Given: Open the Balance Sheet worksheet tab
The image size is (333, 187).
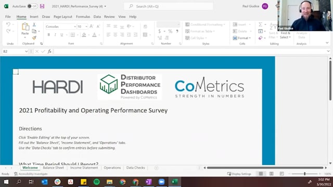Looking at the screenshot, I should 53,168.
